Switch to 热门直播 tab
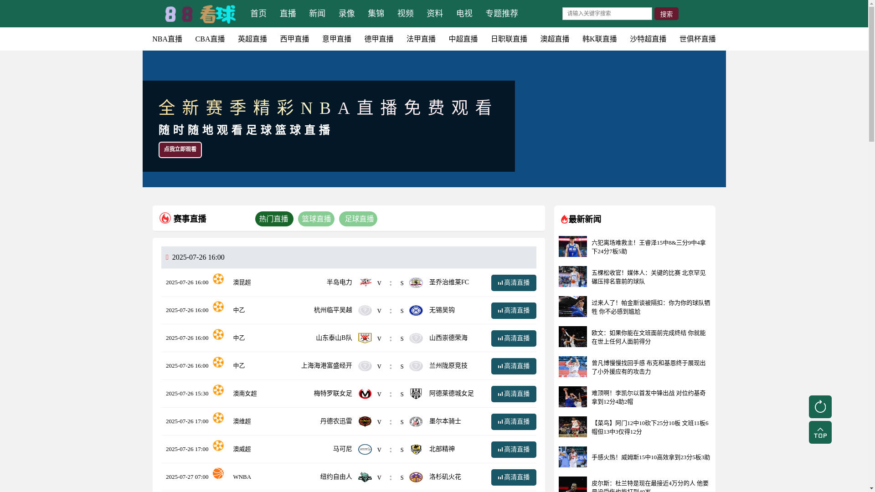Screen dimensions: 875x492 [x=274, y=219]
